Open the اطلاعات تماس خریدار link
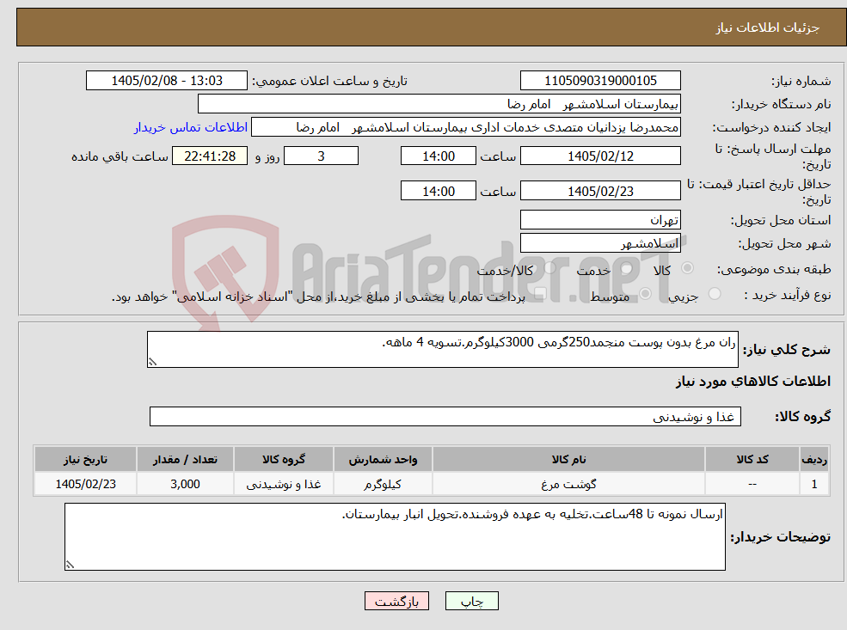 point(191,127)
